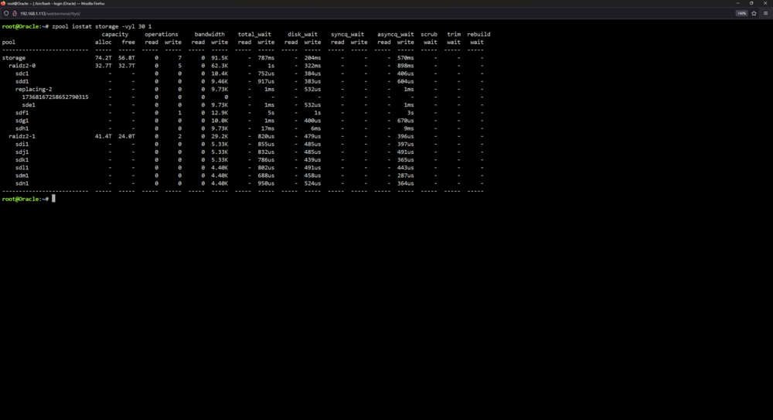The height and width of the screenshot is (420, 773).
Task: Click the Firefox logo in the title bar
Action: click(x=3, y=3)
